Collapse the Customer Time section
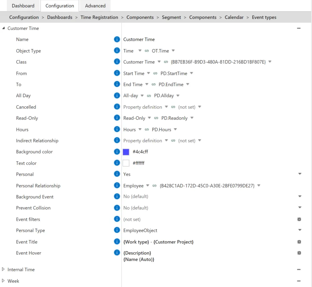Screen dimensions: 312x287 (x=3, y=28)
